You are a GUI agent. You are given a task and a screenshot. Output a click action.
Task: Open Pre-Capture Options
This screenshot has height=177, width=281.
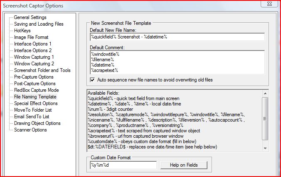(x=34, y=77)
